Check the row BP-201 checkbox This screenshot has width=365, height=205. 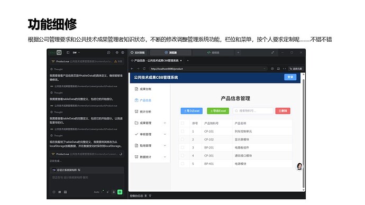coord(182,147)
